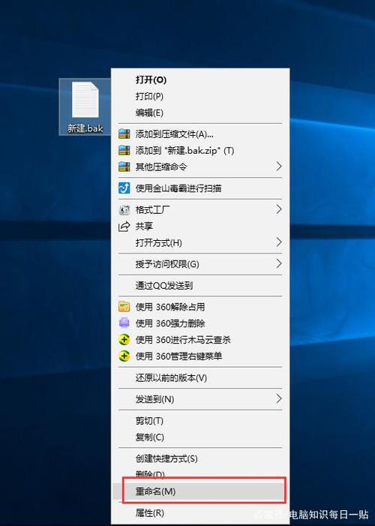Image resolution: width=375 pixels, height=526 pixels.
Task: Click the 360 icon beside 管理右键菜单
Action: [x=124, y=356]
